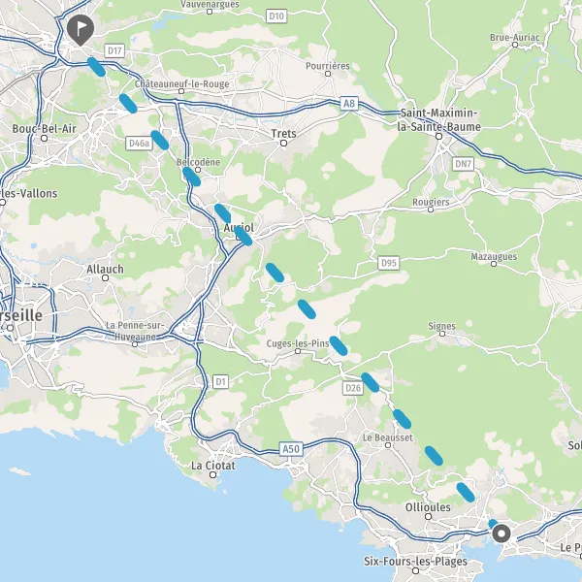The image size is (582, 582).
Task: Click the A8 motorway shield
Action: point(349,103)
